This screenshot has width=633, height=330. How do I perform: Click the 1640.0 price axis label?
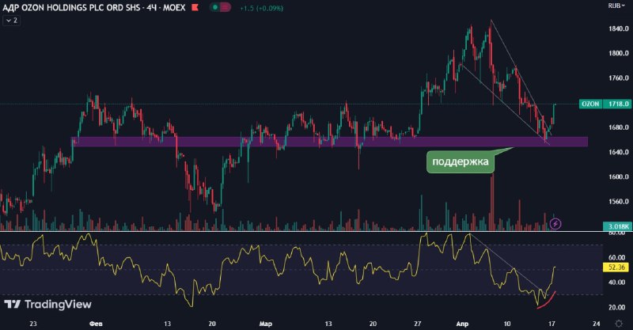coord(618,152)
